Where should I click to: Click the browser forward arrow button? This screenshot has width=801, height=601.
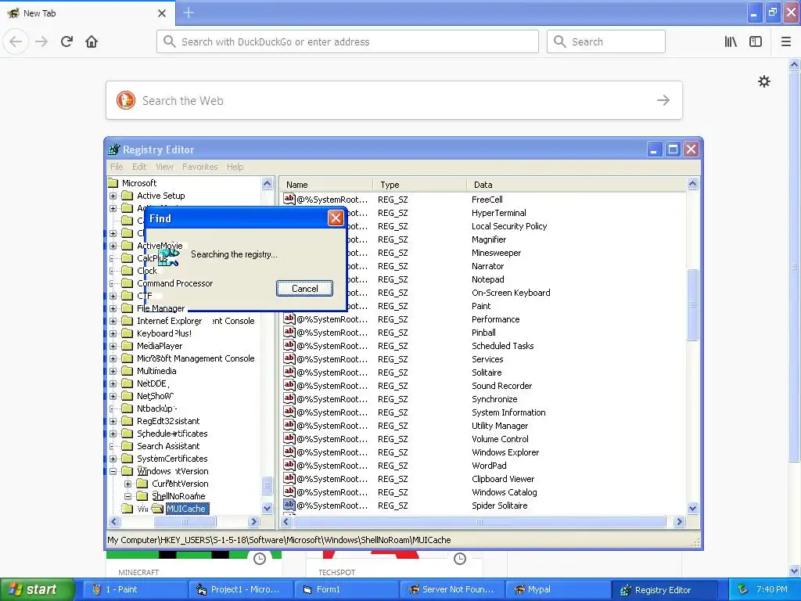pos(41,41)
